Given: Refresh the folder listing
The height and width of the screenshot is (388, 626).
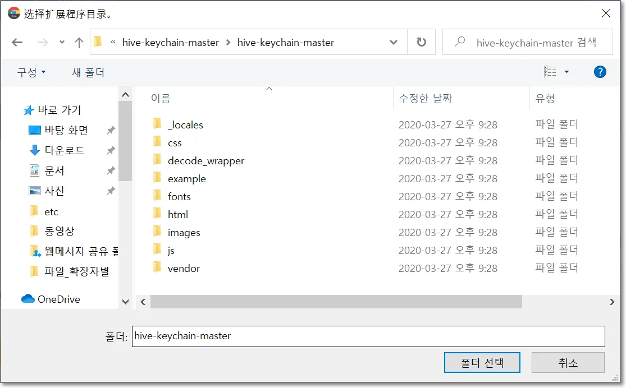Looking at the screenshot, I should 421,42.
